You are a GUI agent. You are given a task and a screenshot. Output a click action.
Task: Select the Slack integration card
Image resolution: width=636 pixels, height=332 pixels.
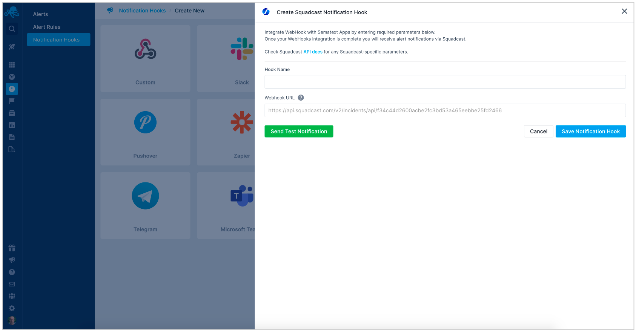226,58
